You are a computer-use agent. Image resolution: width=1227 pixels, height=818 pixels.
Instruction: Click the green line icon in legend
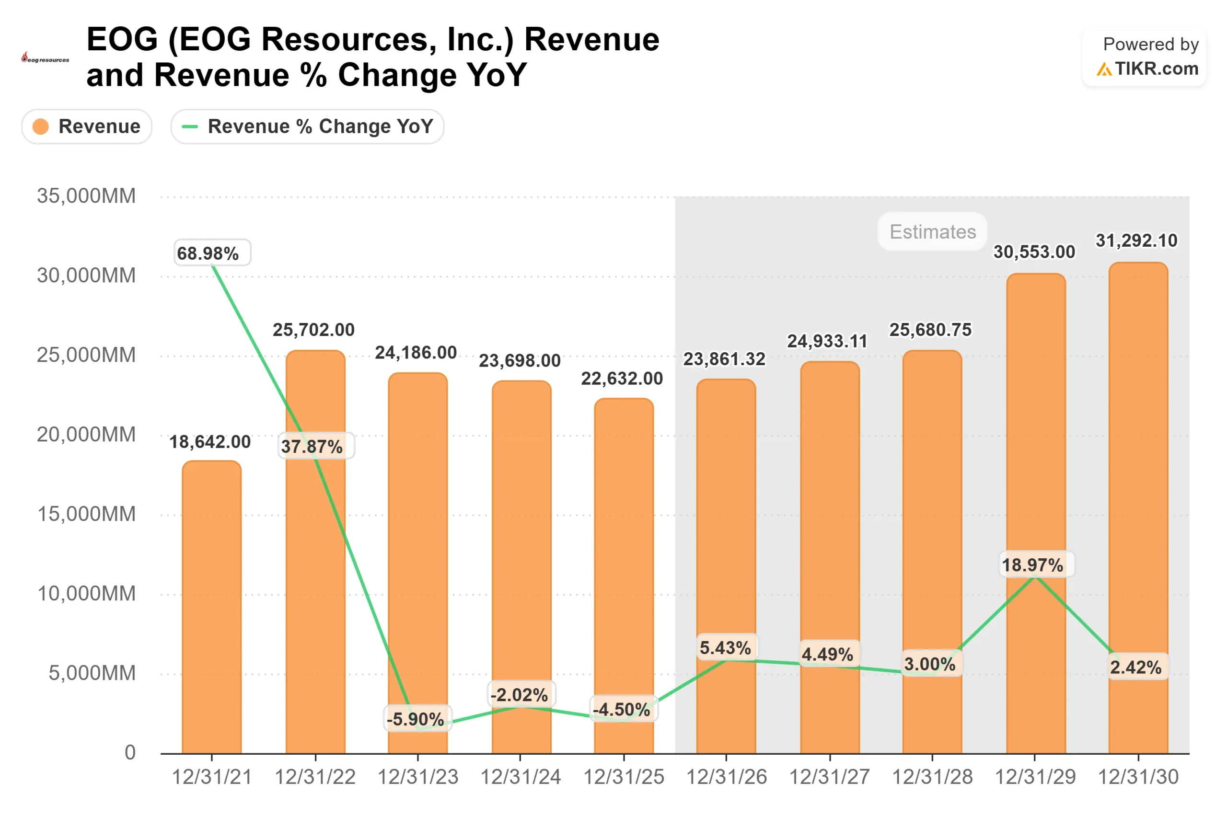190,126
